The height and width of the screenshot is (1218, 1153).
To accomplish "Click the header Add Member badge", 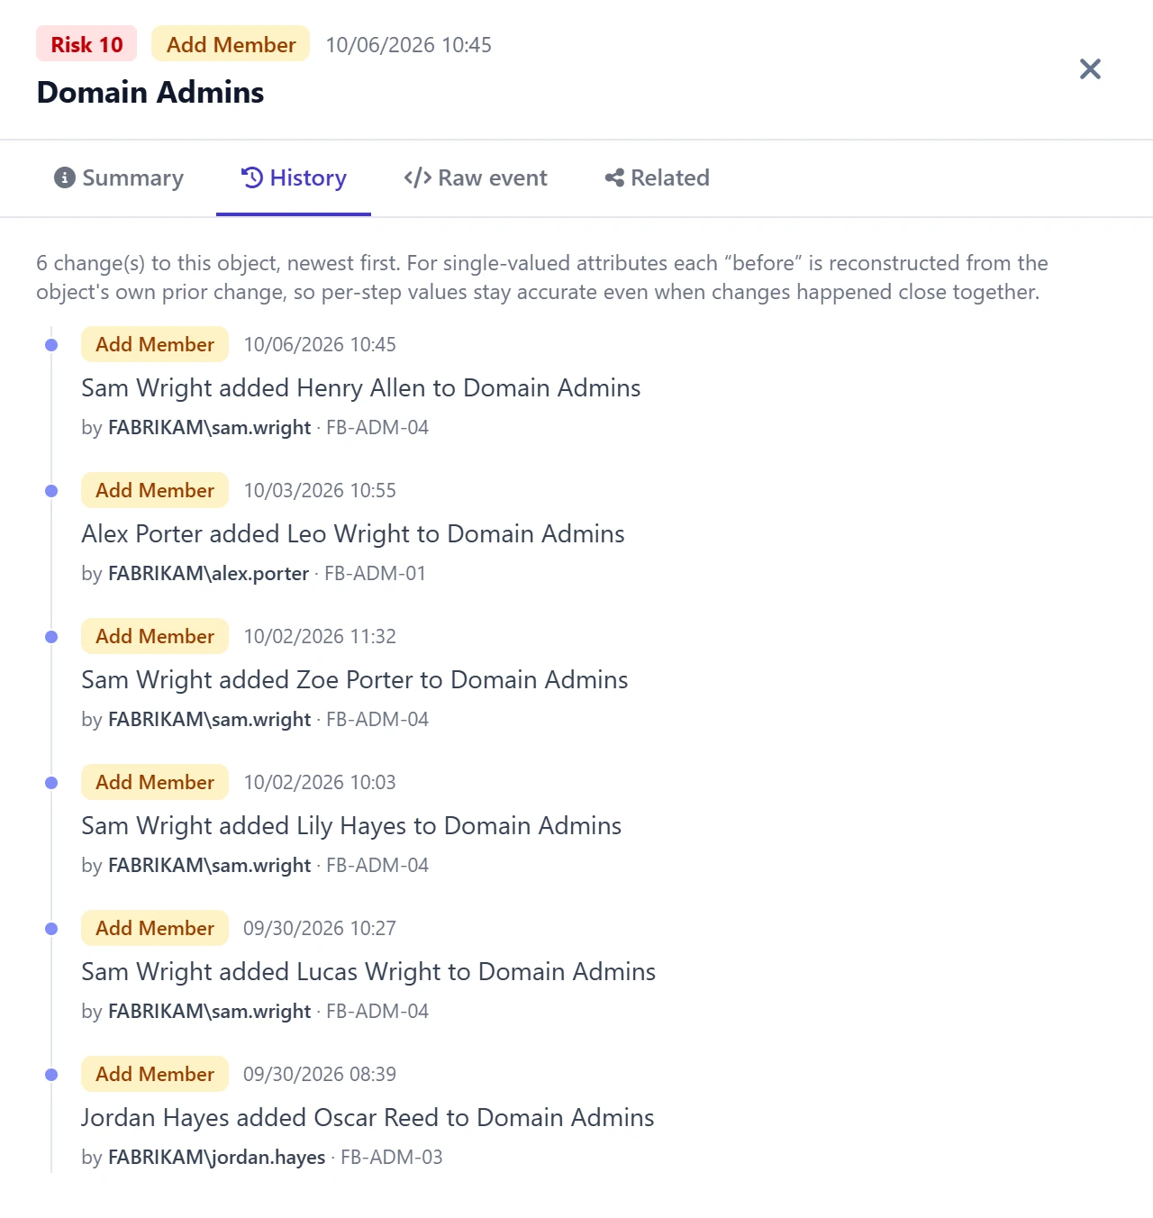I will pos(231,44).
